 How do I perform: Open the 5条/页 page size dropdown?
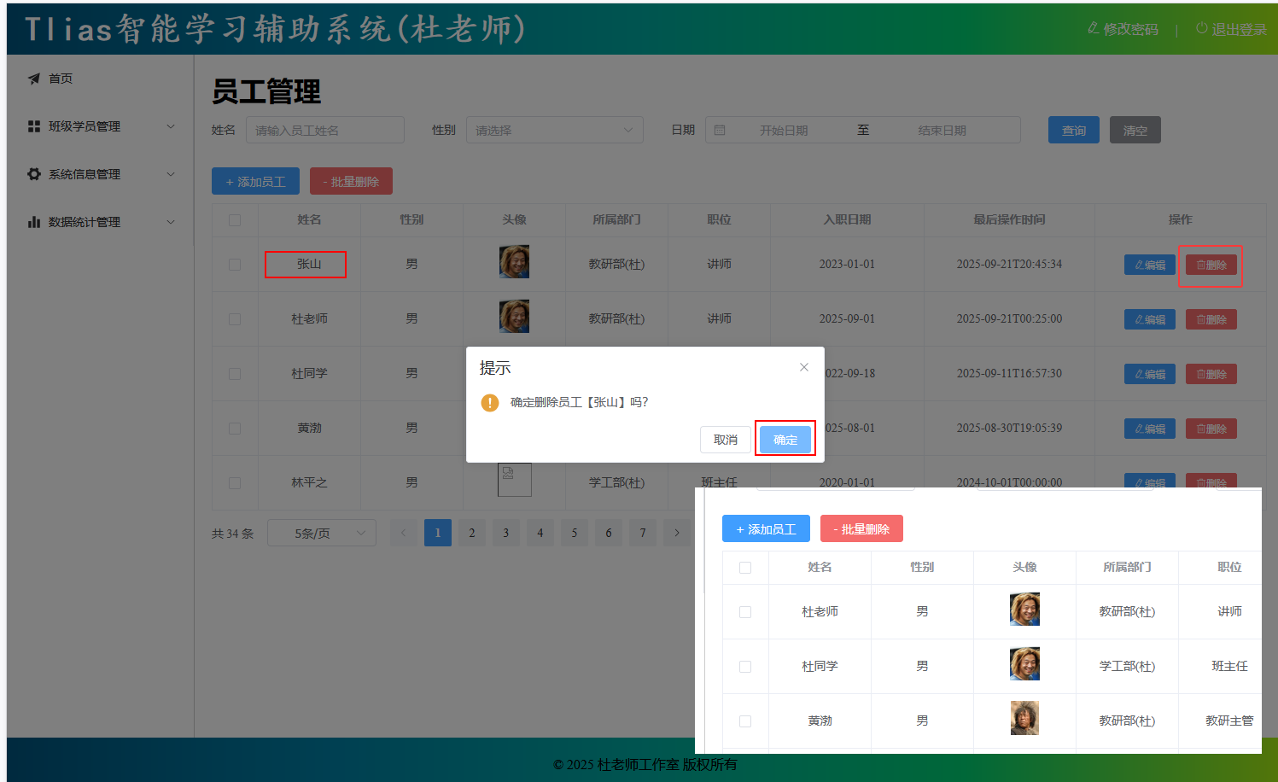322,534
